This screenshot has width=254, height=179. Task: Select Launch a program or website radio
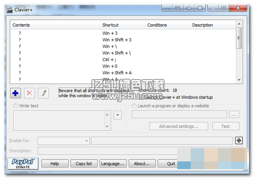pyautogui.click(x=134, y=106)
